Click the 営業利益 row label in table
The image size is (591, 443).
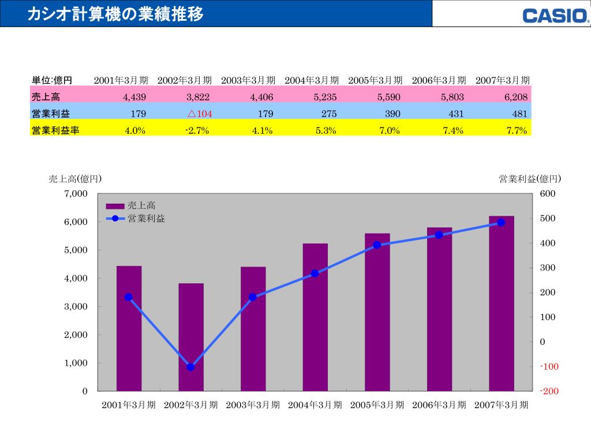click(x=51, y=114)
